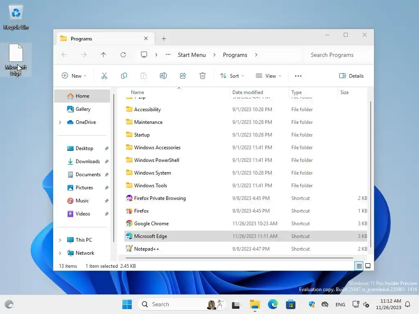Click Programs breadcrumb

235,55
